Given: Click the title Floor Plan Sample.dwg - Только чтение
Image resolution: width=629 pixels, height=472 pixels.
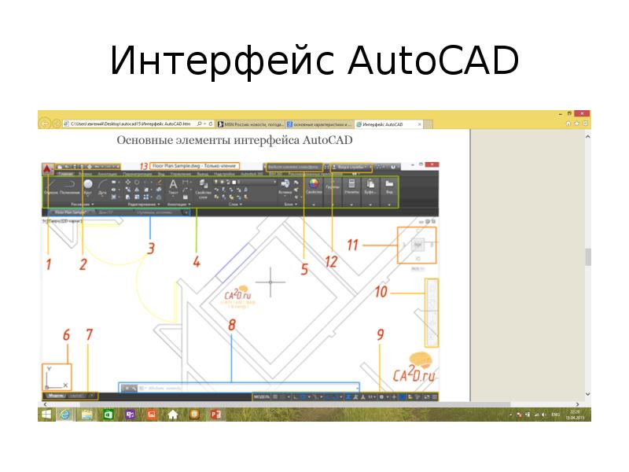Looking at the screenshot, I should [194, 166].
